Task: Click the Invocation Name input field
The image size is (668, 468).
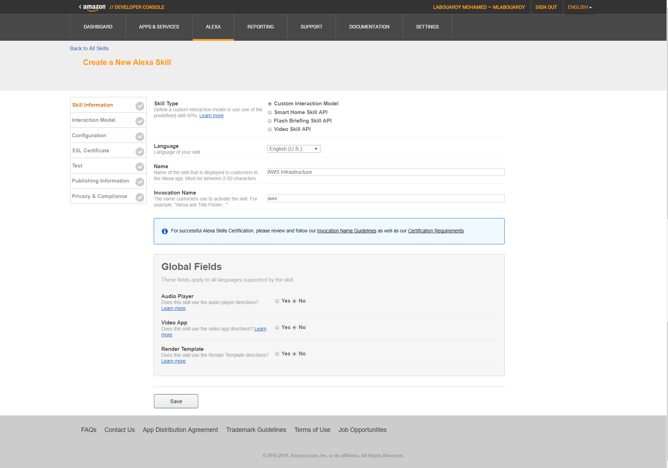Action: [386, 198]
